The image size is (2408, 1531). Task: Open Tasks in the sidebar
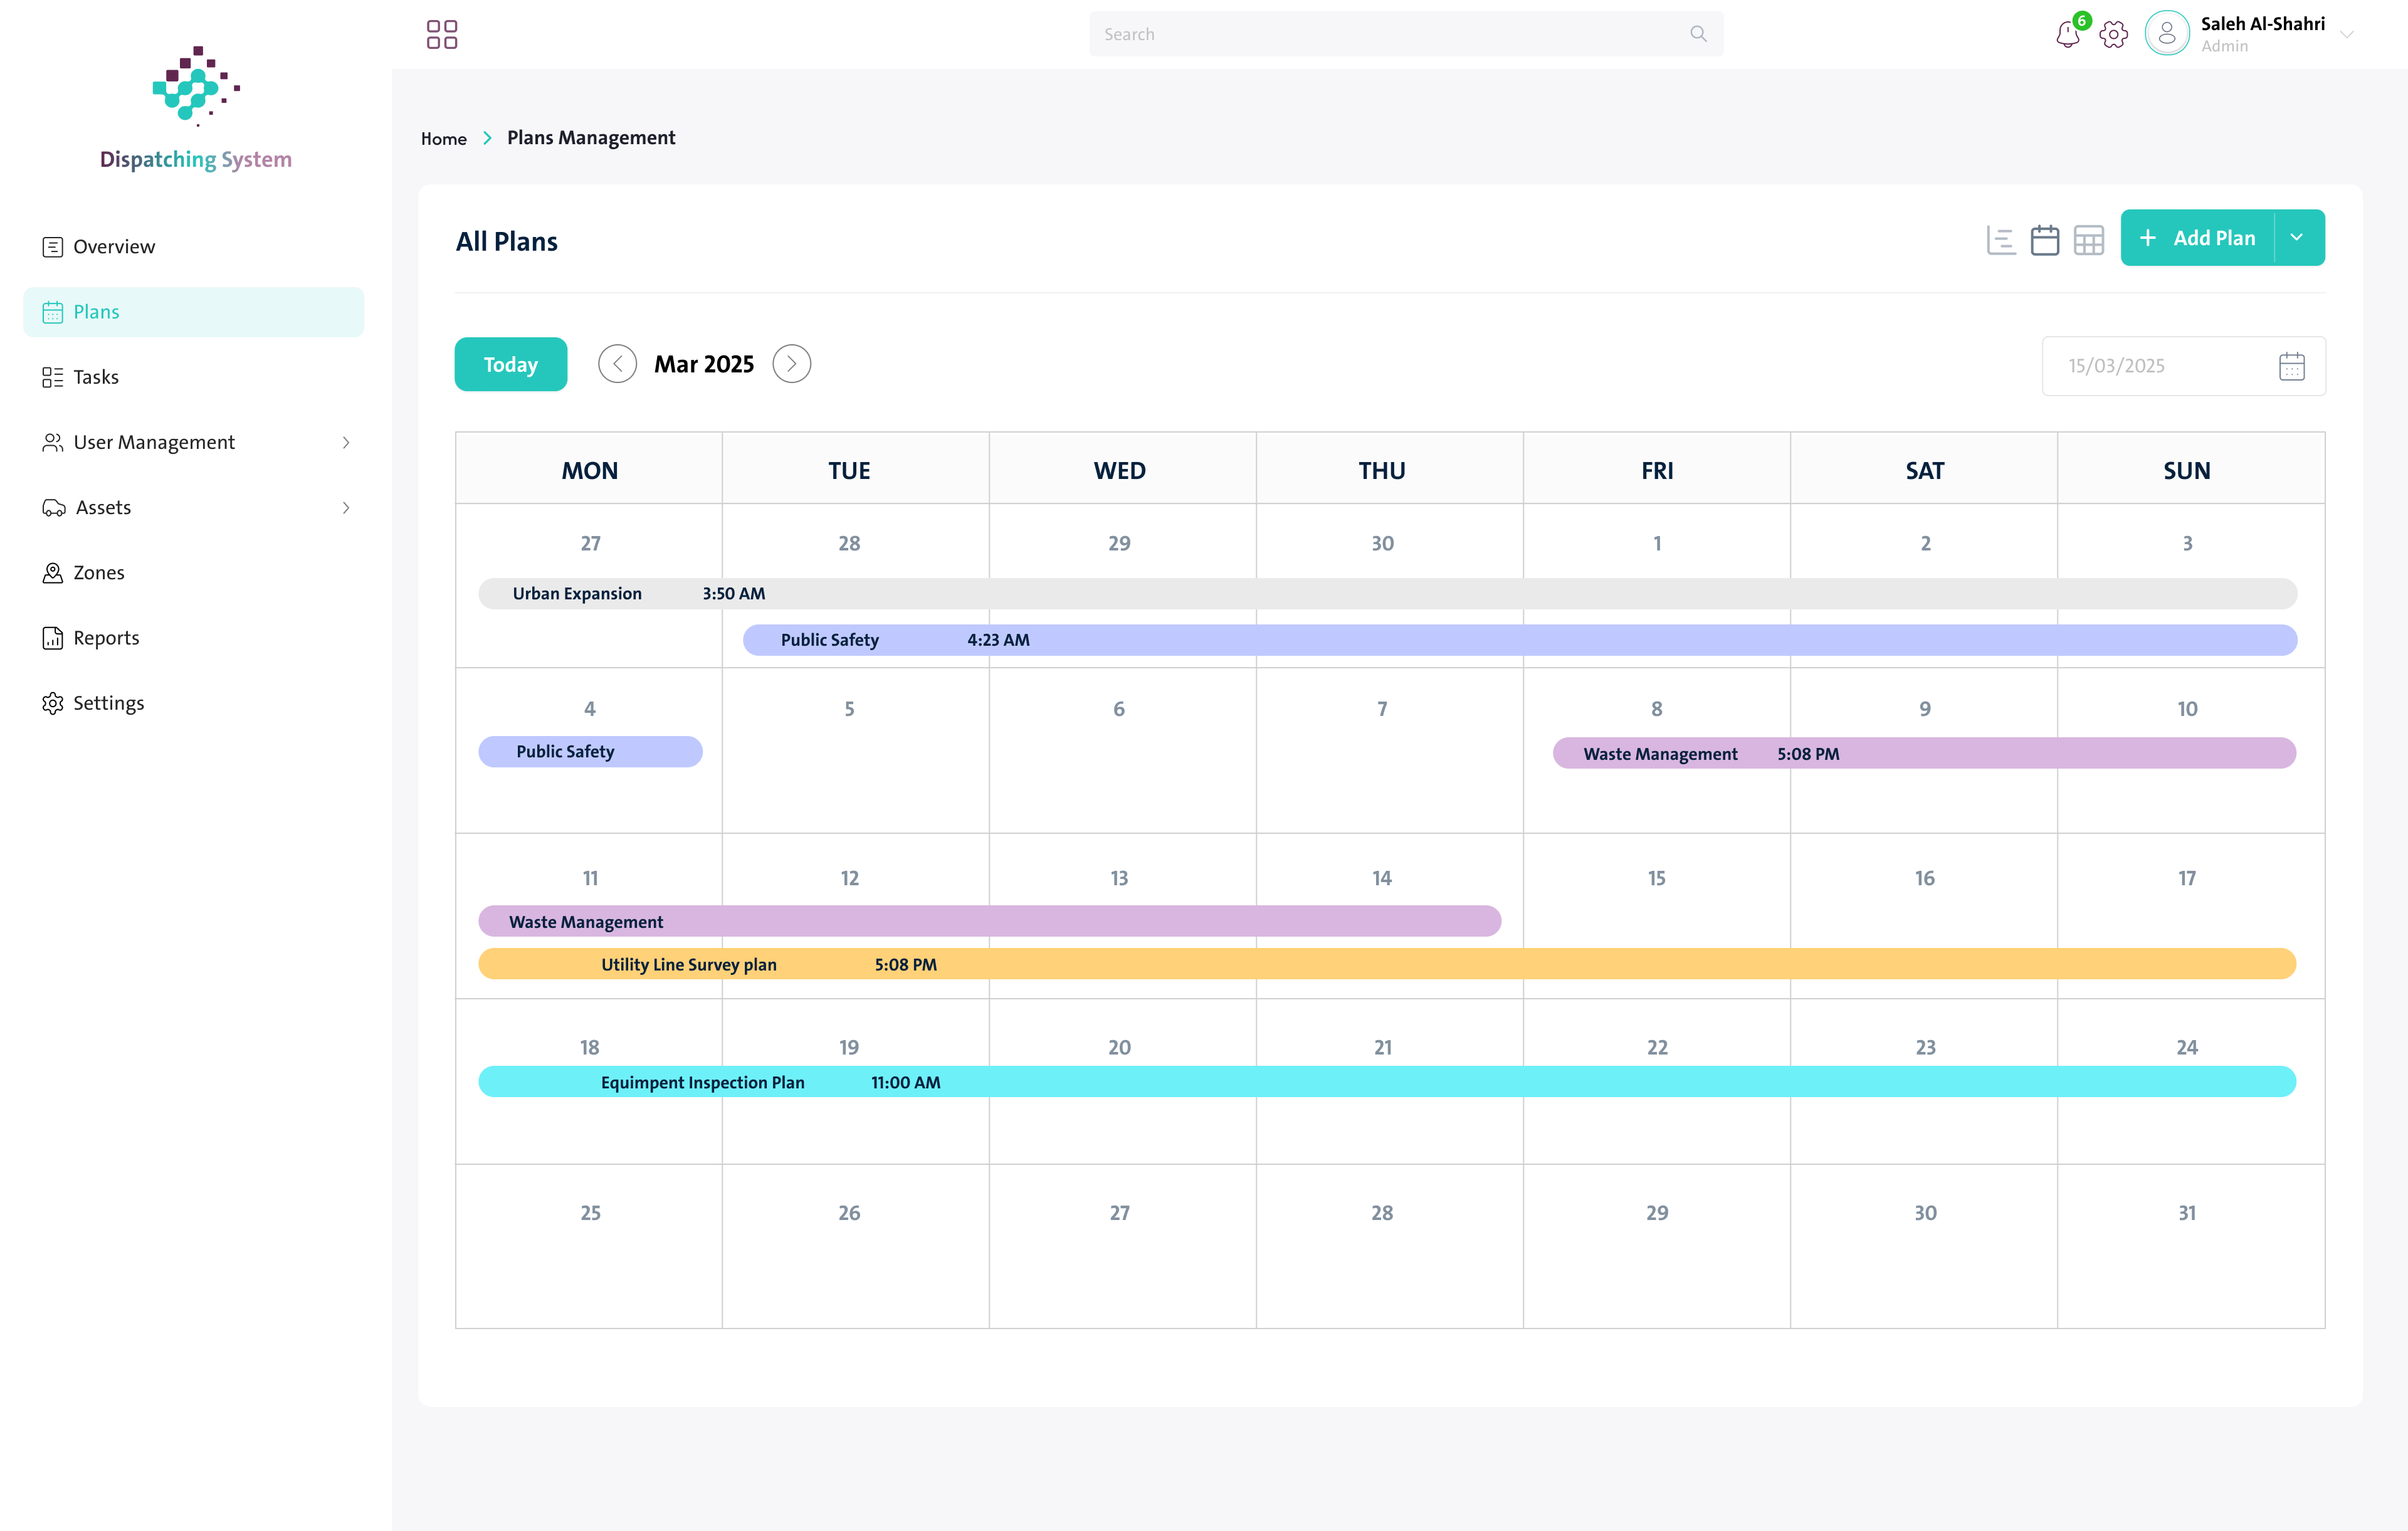tap(194, 377)
